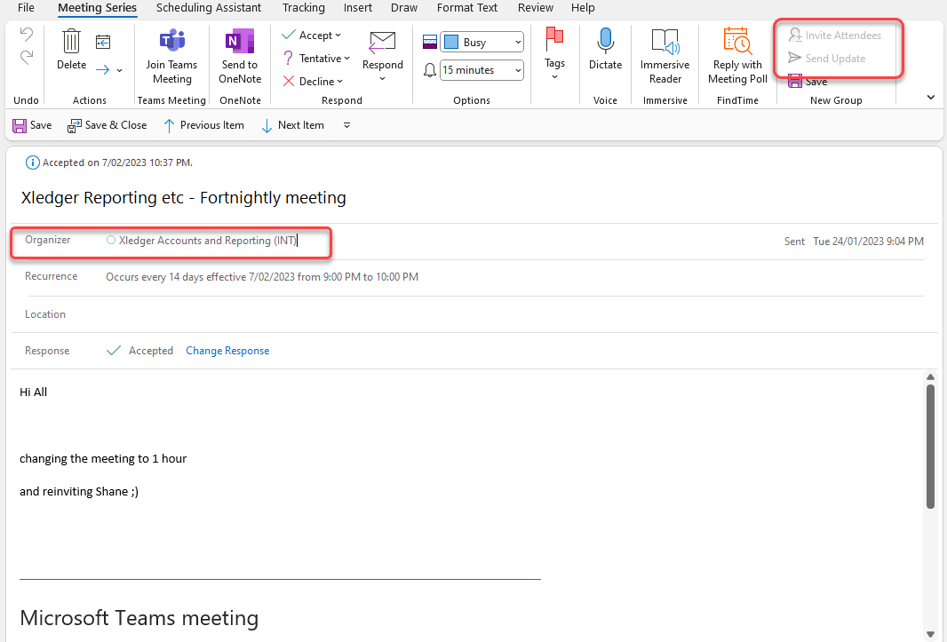The image size is (947, 642).
Task: Collapse the ribbon with chevron
Action: pos(931,97)
